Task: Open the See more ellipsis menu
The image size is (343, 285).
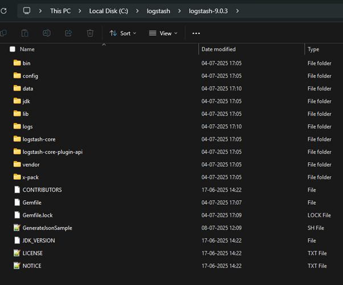Action: [x=196, y=33]
